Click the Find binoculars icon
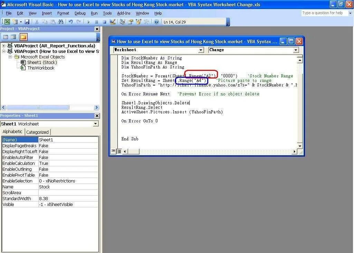354x253 pixels. click(61, 22)
